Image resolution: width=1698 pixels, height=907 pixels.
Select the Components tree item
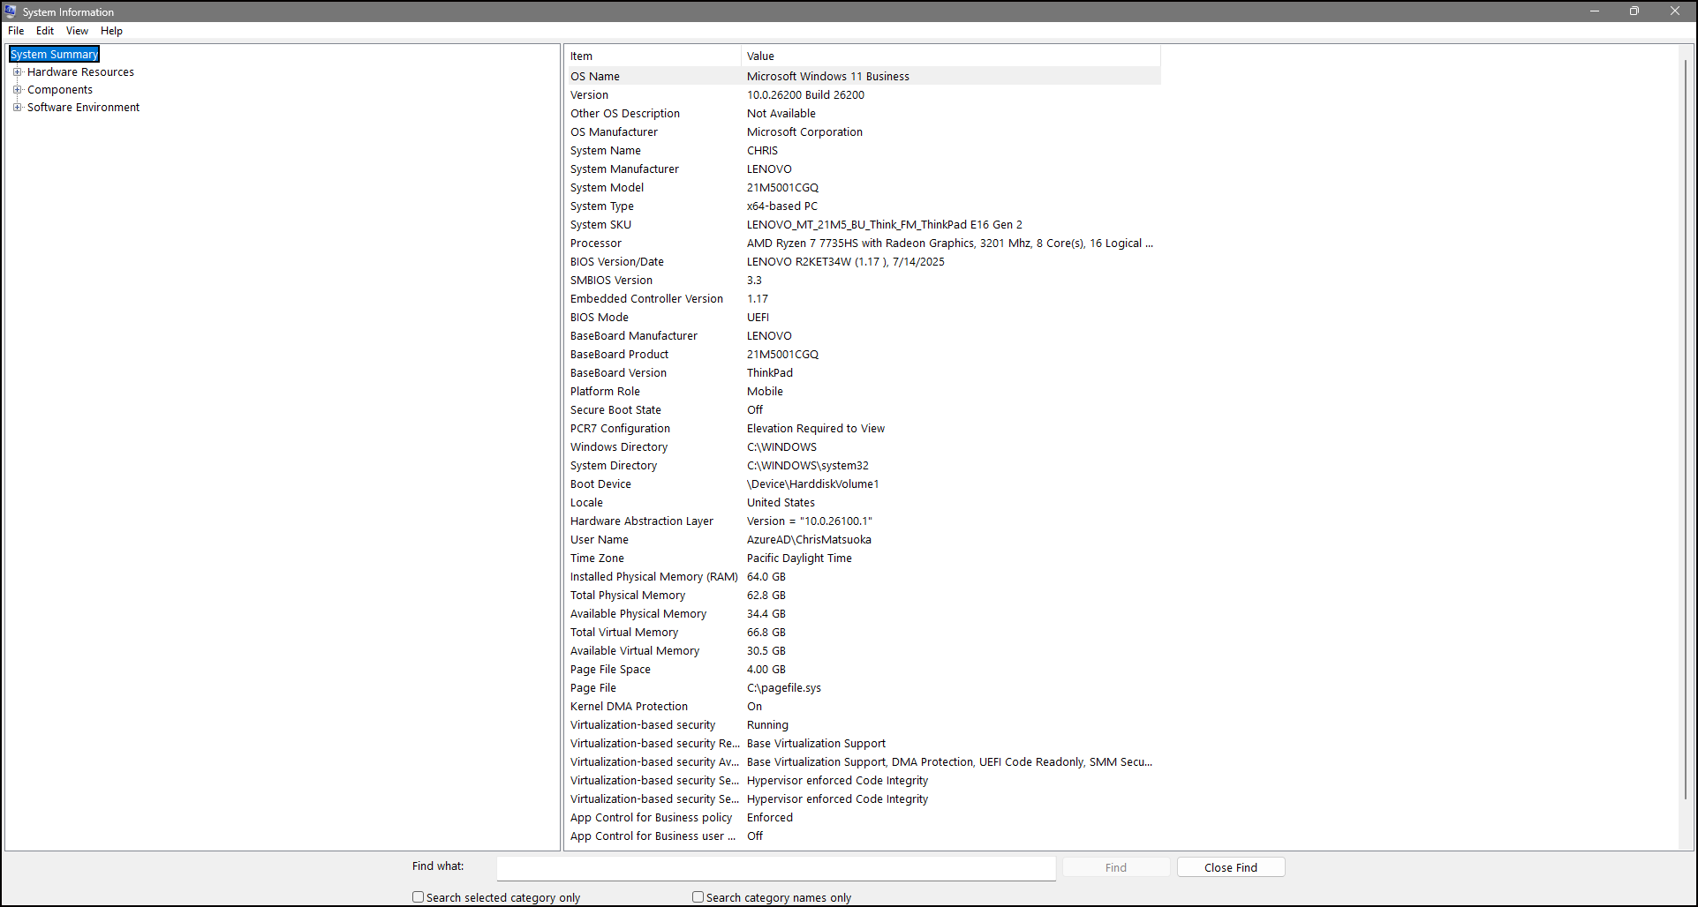pos(60,90)
